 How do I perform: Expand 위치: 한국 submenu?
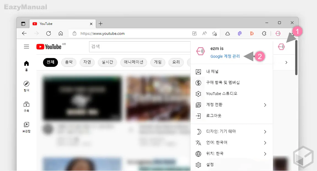[232, 154]
